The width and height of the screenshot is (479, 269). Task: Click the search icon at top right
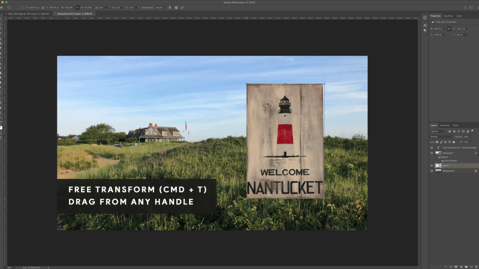pos(465,7)
